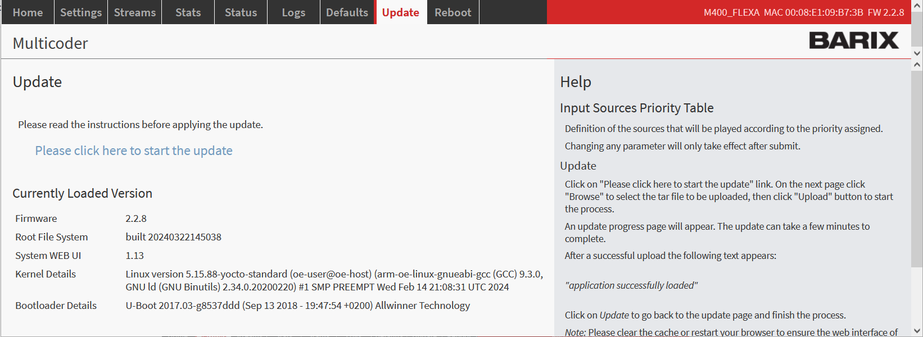Open the Logs tab
Image resolution: width=923 pixels, height=337 pixels.
pos(293,12)
